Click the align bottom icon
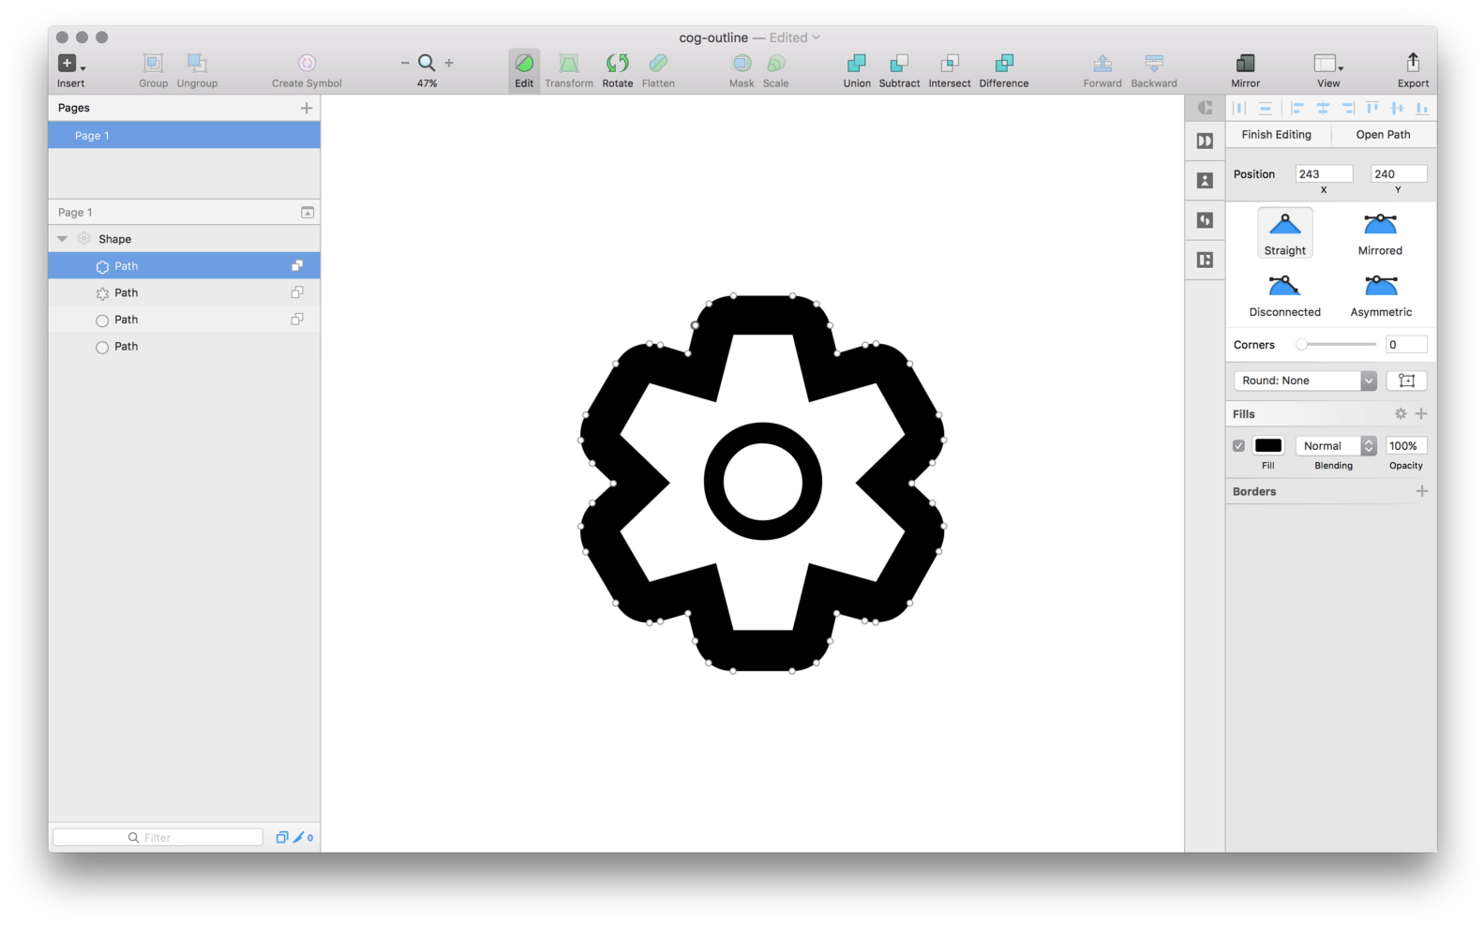Screen dimensions: 1484x925 coord(1422,108)
